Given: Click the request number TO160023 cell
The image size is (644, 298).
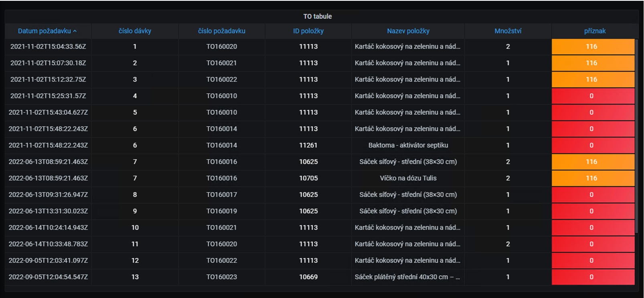Looking at the screenshot, I should click(221, 277).
